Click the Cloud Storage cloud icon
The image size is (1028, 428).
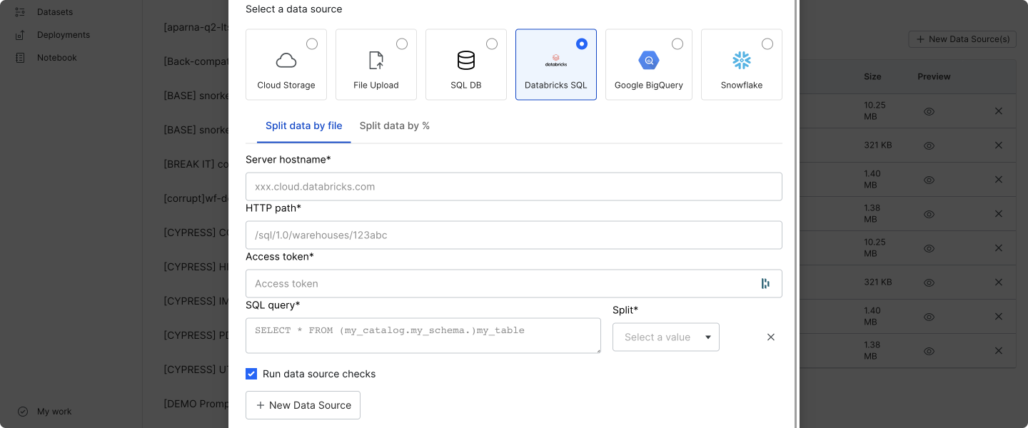[286, 61]
